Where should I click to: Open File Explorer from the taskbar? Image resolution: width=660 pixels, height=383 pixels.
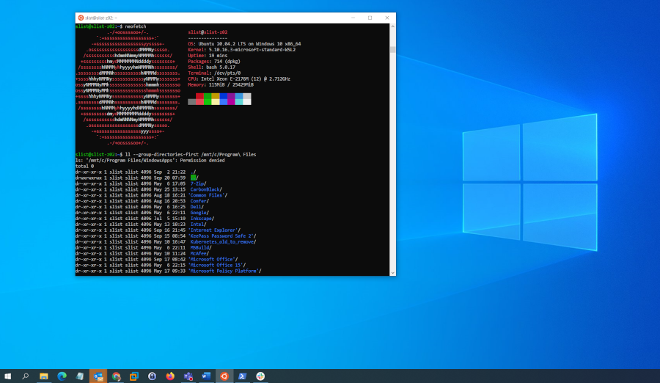click(x=44, y=376)
